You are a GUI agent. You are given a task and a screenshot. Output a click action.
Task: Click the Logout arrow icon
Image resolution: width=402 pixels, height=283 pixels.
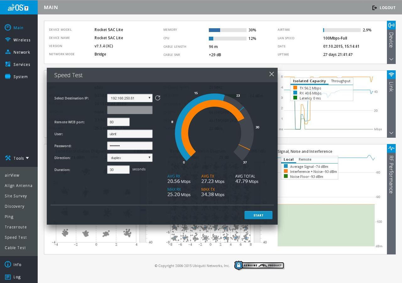point(374,8)
